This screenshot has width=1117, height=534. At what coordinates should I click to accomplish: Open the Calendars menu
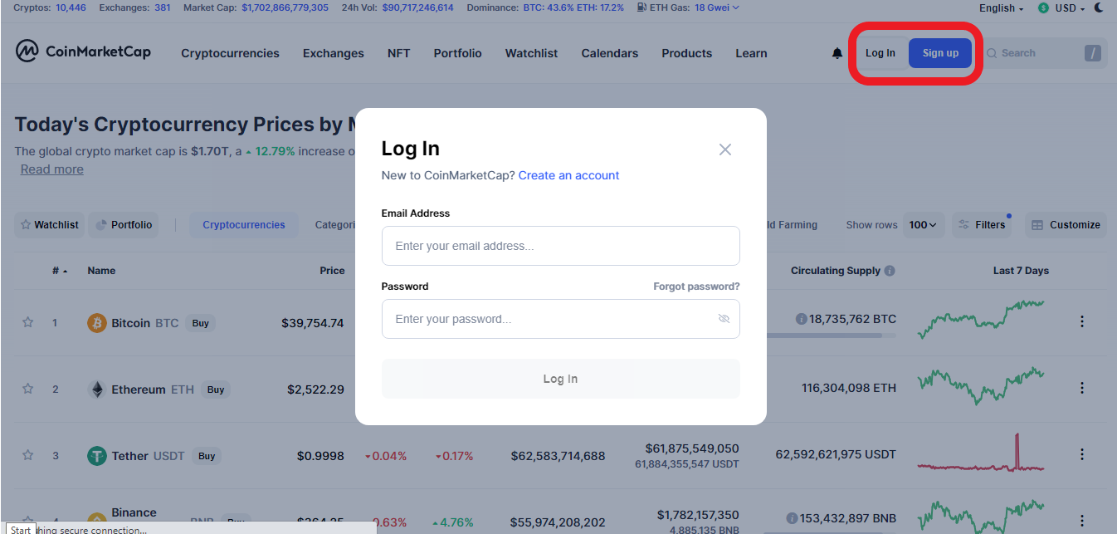click(x=609, y=53)
